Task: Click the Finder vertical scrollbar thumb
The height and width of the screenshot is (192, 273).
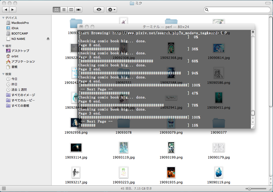Action: (x=271, y=62)
